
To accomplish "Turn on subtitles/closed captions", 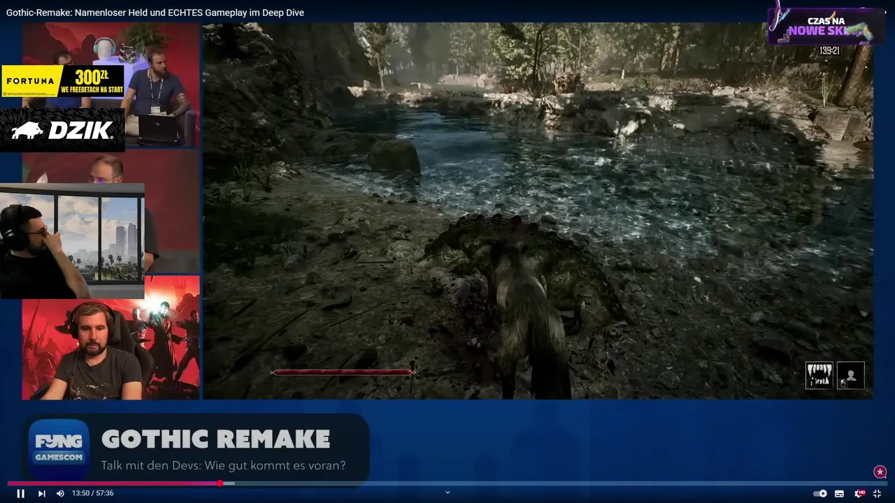I will [839, 493].
